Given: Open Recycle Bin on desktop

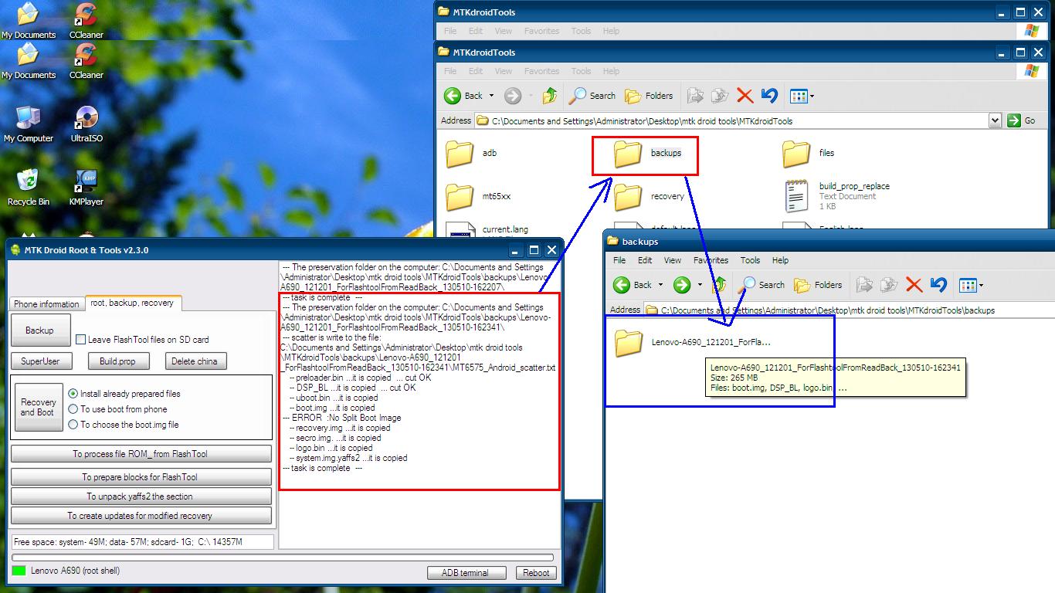Looking at the screenshot, I should (x=29, y=187).
